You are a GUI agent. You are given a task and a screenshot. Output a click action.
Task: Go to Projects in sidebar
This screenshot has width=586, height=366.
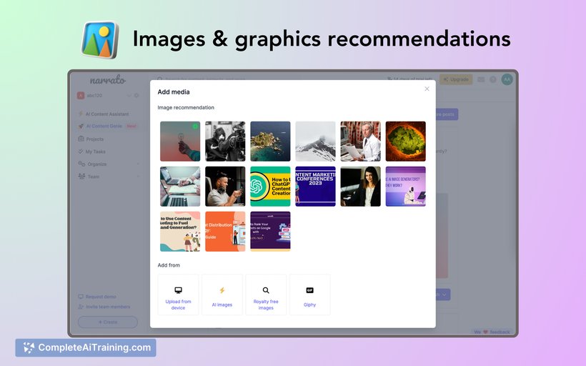(95, 139)
